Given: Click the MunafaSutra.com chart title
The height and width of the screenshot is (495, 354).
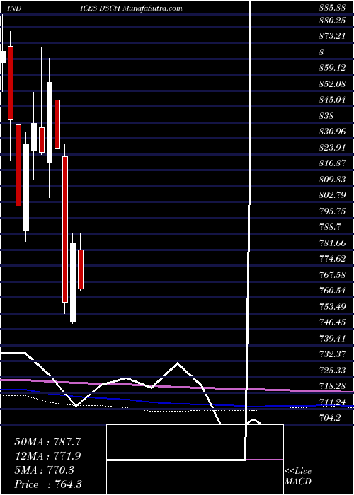Looking at the screenshot, I should [152, 8].
